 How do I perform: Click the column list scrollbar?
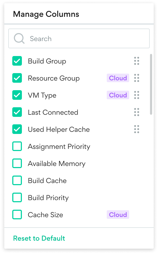151,84
